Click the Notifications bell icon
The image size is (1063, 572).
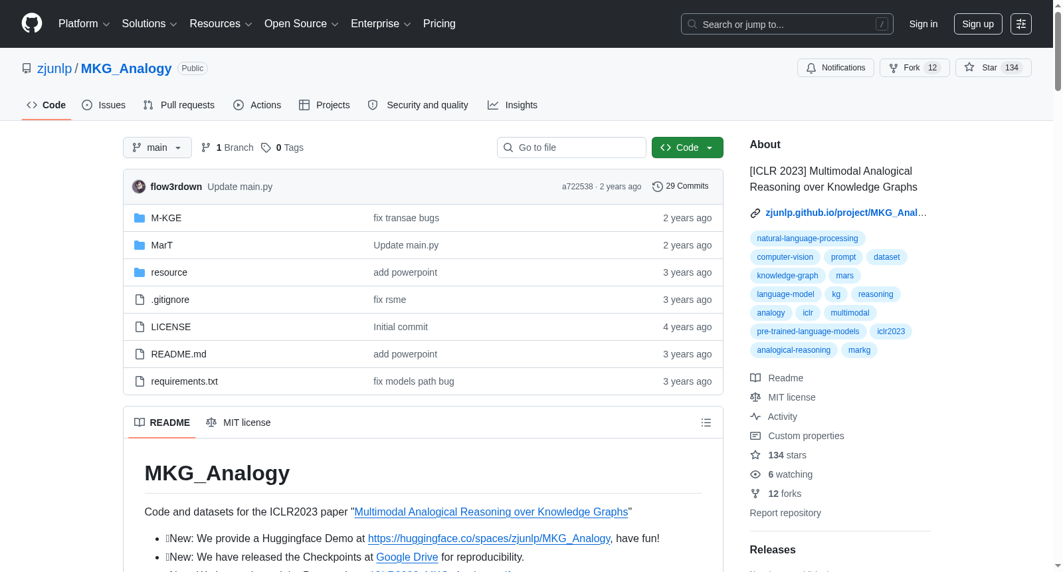(811, 68)
